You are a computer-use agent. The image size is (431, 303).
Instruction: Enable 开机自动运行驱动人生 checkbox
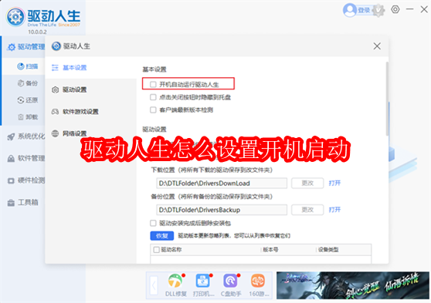(x=153, y=84)
